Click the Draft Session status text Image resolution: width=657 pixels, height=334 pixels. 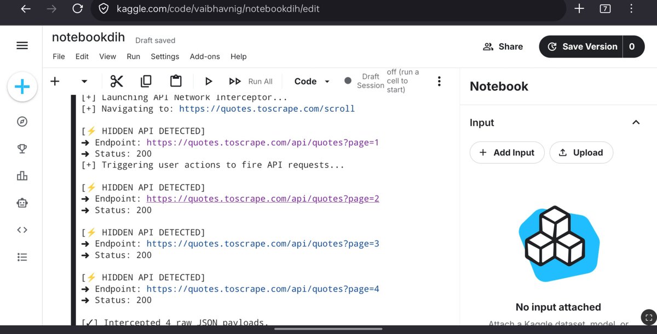pyautogui.click(x=371, y=81)
